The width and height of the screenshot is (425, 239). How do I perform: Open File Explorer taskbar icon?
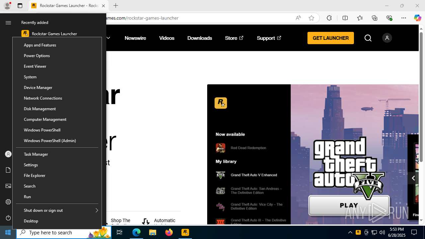153,232
